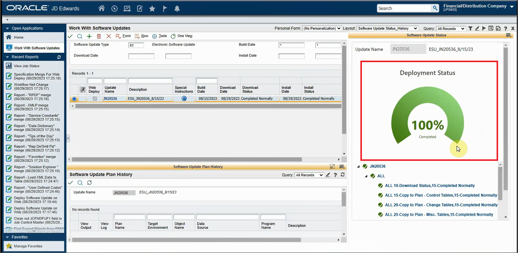Collapse left navigation panel handle
The height and width of the screenshot is (253, 518).
pyautogui.click(x=68, y=138)
